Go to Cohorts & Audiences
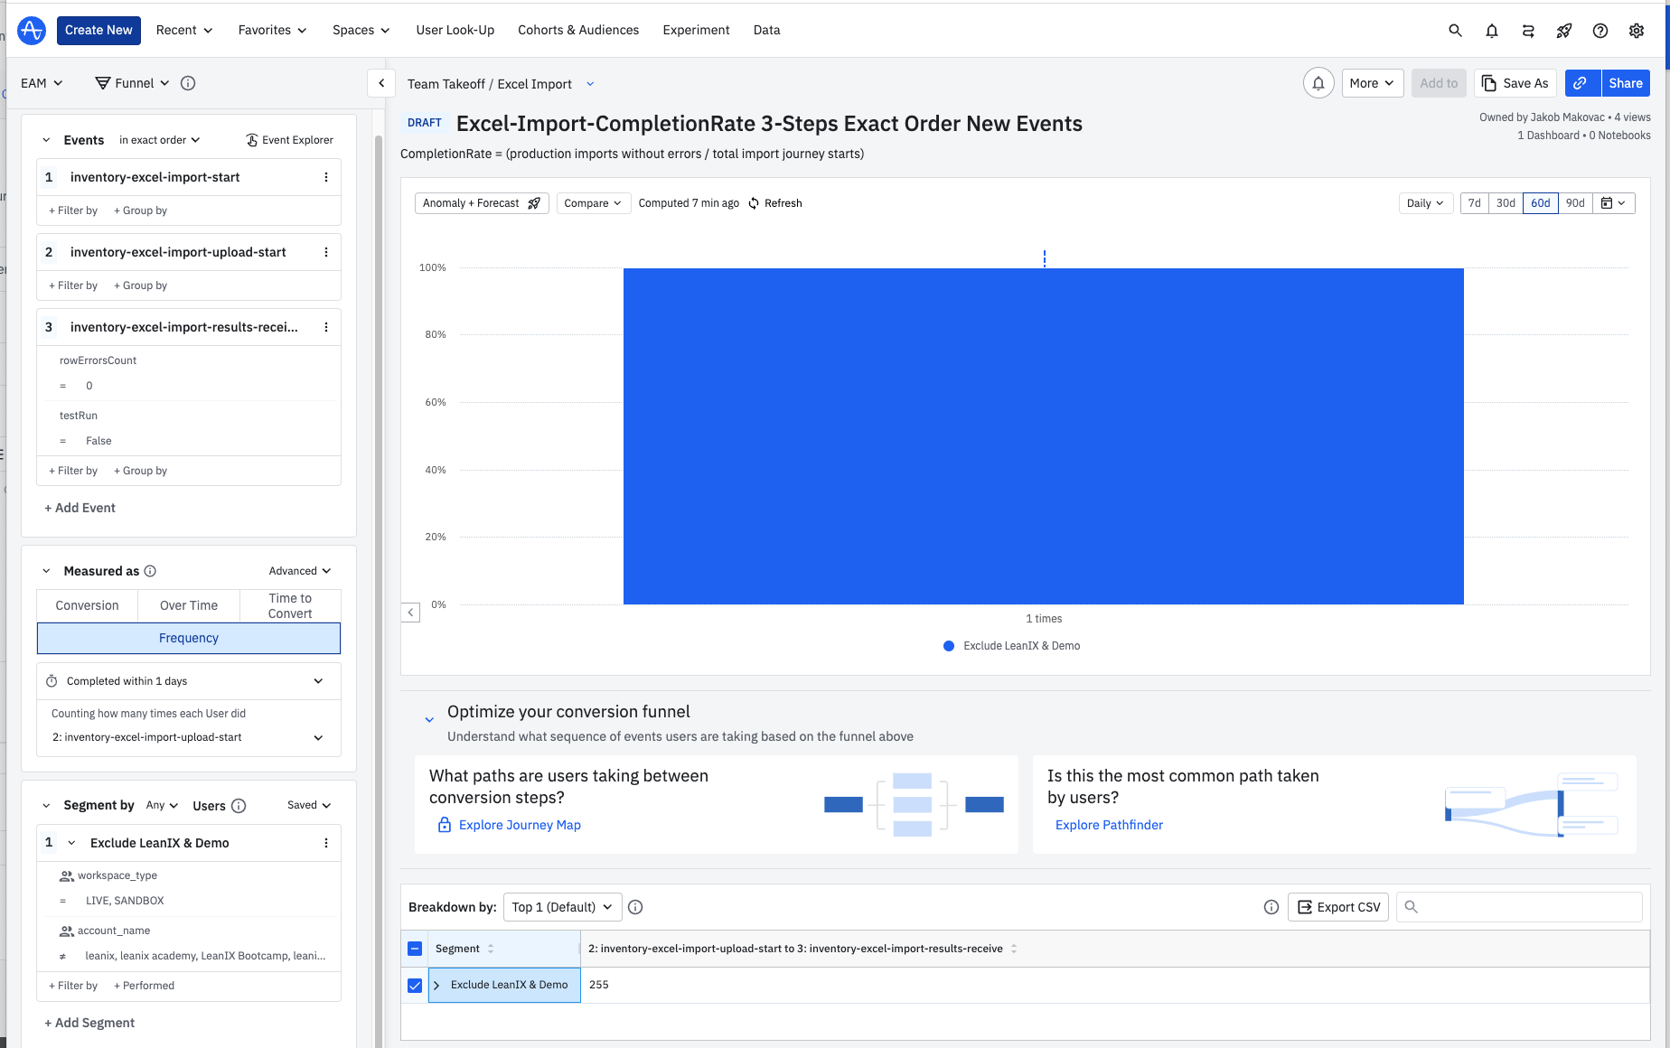Image resolution: width=1670 pixels, height=1048 pixels. tap(578, 30)
